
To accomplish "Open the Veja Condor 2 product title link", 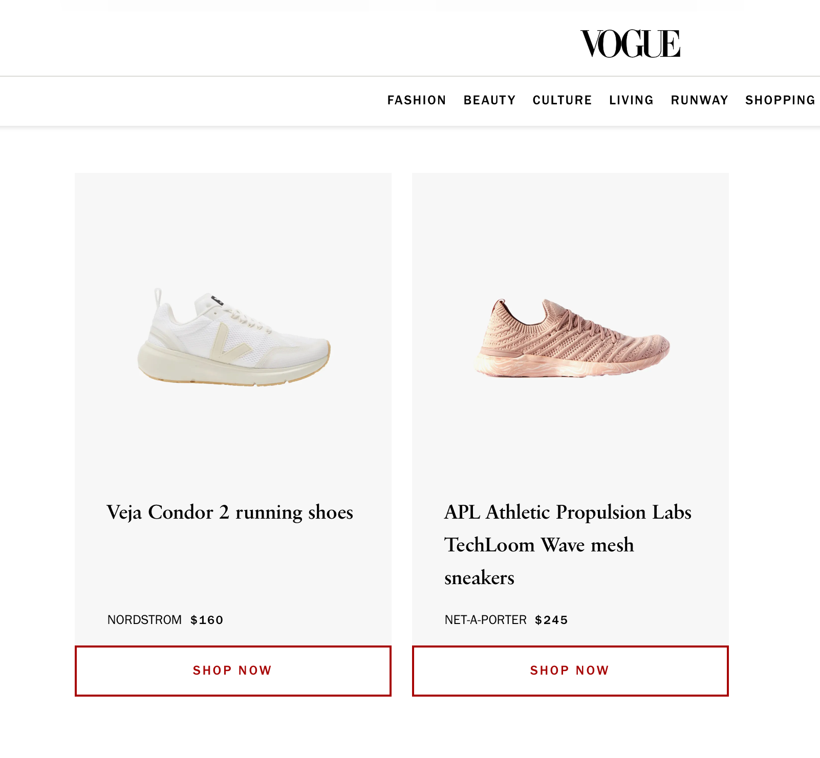I will click(x=229, y=512).
